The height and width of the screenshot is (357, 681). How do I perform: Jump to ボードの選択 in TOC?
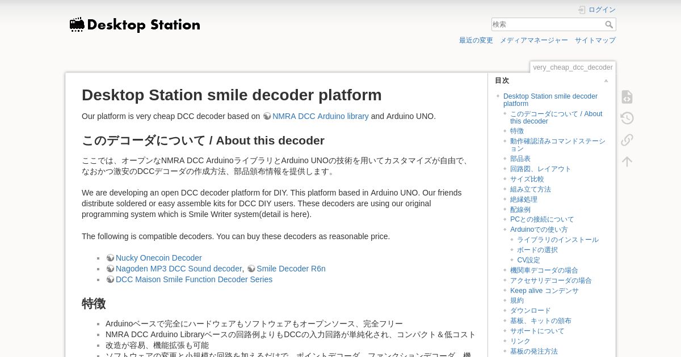coord(537,250)
